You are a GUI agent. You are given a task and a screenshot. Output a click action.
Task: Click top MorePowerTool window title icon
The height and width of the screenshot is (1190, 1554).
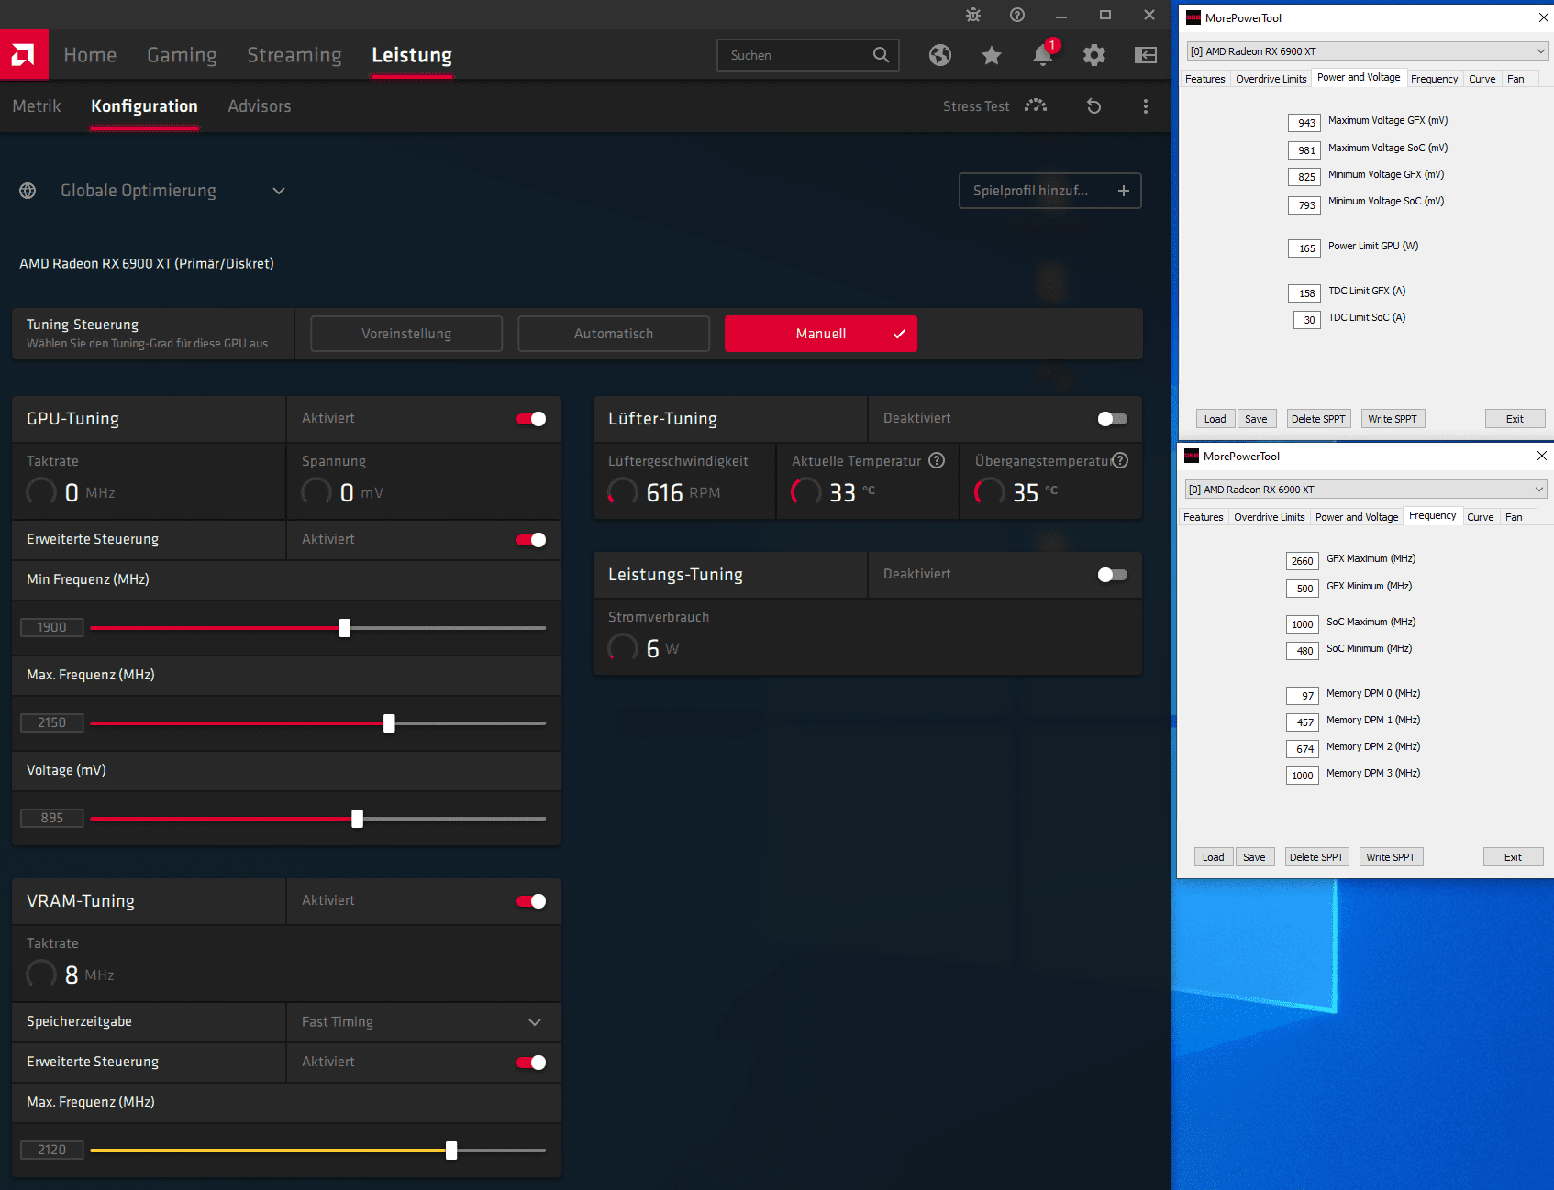point(1193,17)
